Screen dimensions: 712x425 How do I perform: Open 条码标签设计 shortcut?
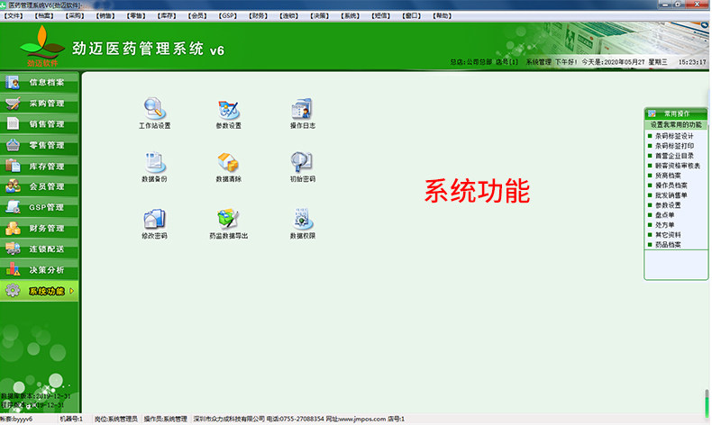(674, 136)
